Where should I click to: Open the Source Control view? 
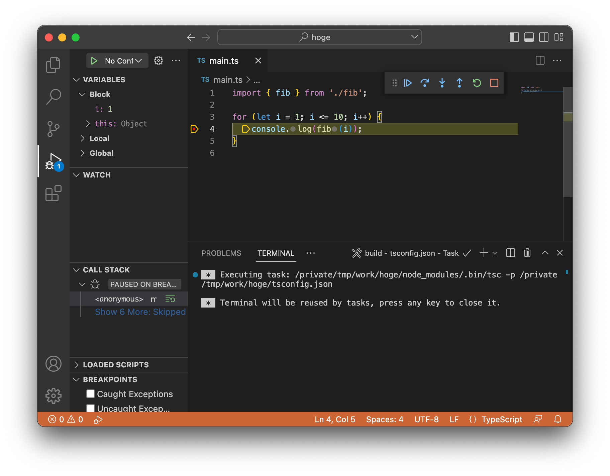54,129
